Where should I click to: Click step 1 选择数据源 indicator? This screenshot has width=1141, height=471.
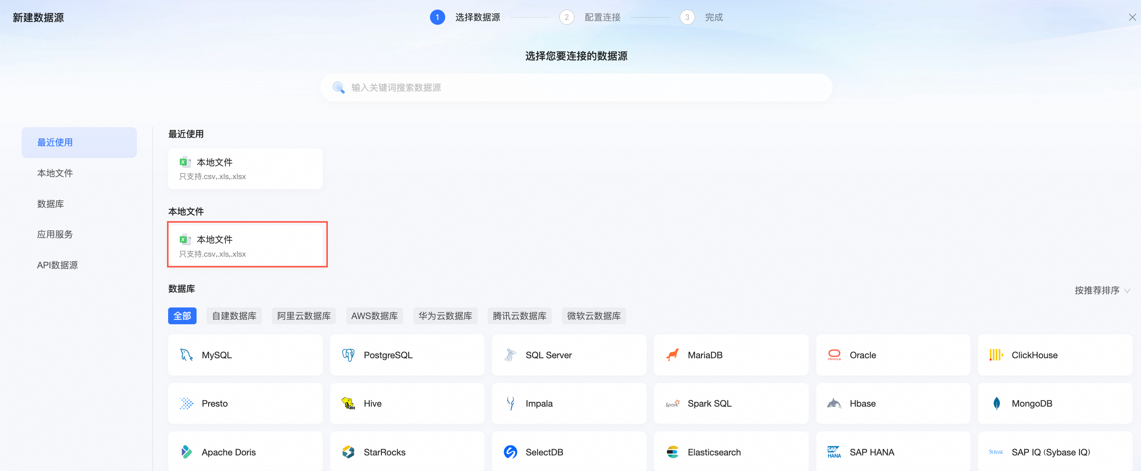pyautogui.click(x=465, y=17)
